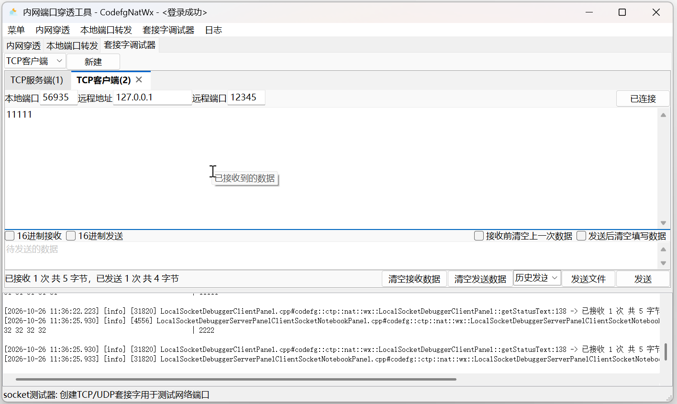Open the 本地端口转发 menu bar item

pos(106,30)
